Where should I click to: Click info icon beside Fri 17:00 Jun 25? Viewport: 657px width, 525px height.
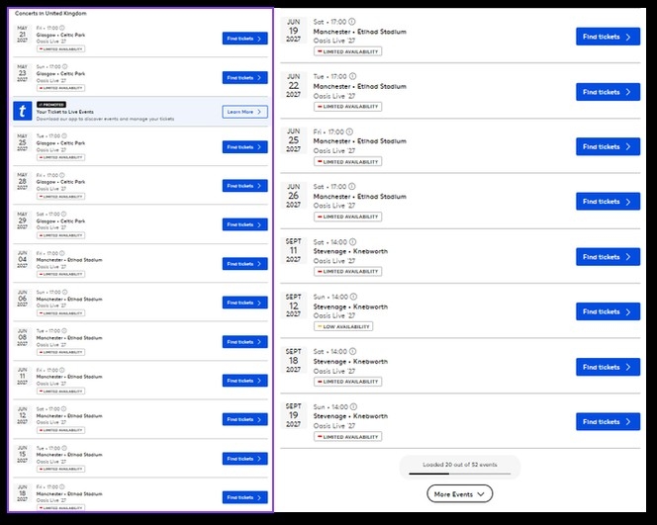coord(349,131)
